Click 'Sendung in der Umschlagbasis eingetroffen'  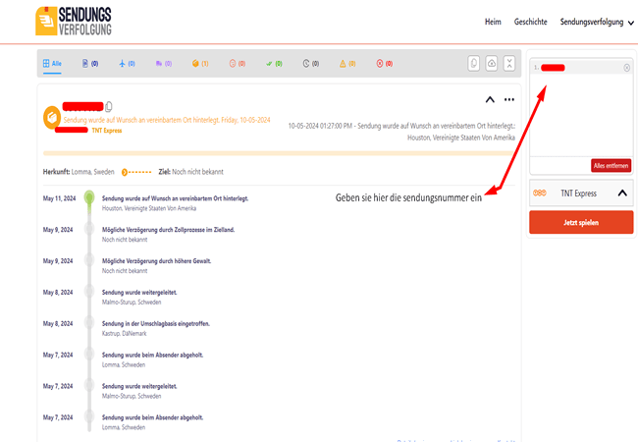(x=156, y=323)
